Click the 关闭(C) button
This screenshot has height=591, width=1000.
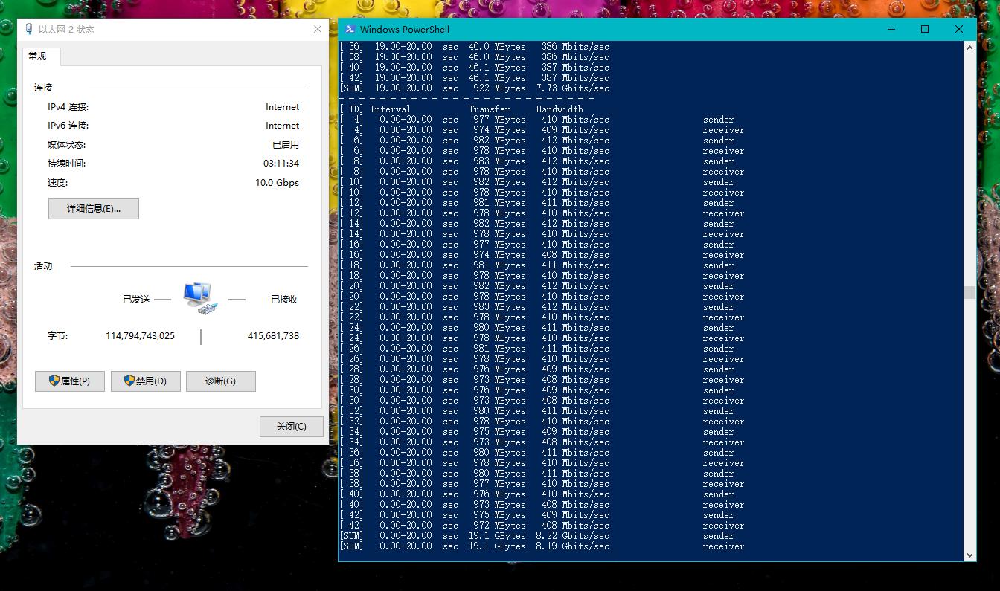click(x=292, y=427)
